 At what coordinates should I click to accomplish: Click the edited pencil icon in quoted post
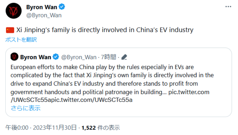[124, 57]
